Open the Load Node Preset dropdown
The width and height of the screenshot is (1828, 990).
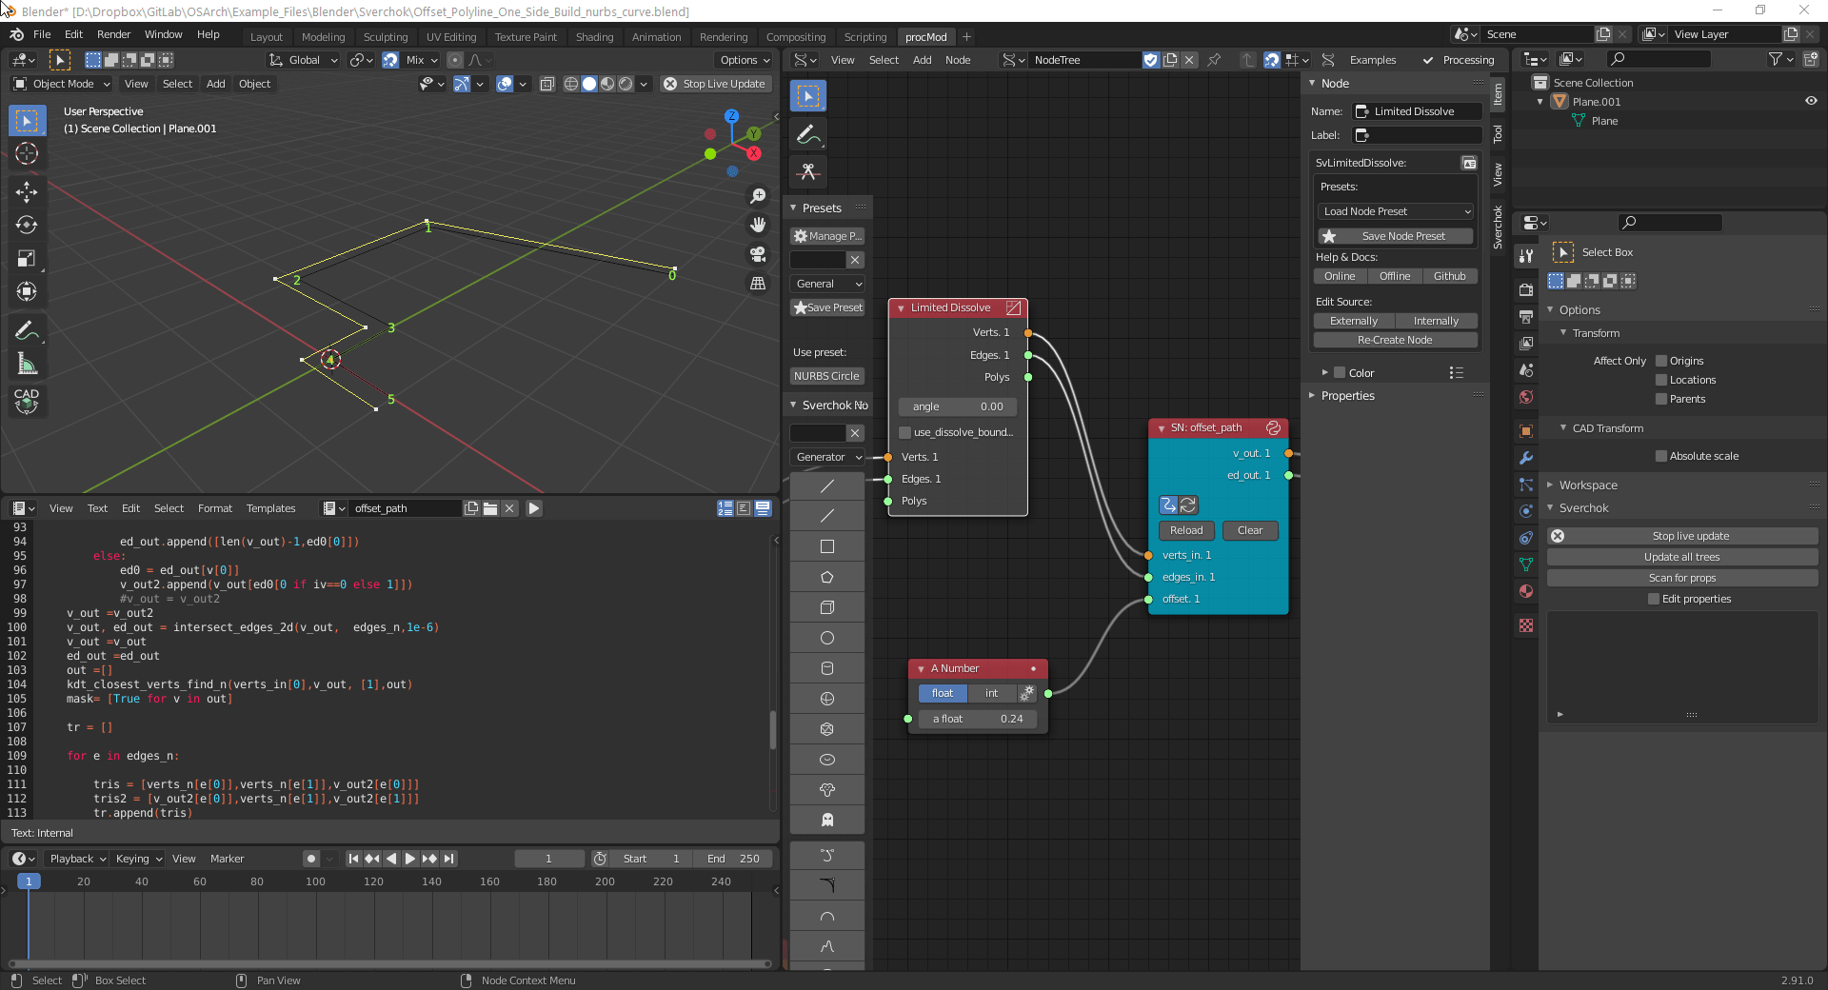click(x=1394, y=211)
